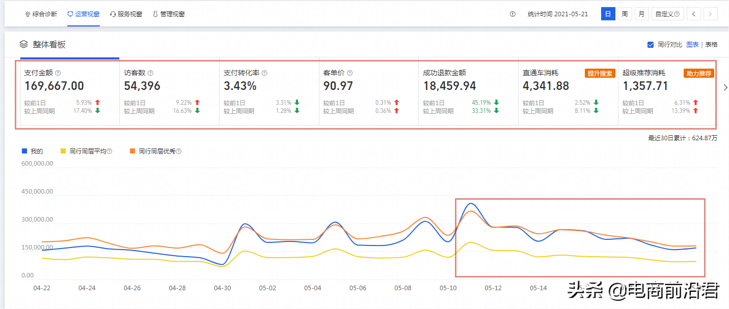Toggle 我的 blue legend series

24,151
